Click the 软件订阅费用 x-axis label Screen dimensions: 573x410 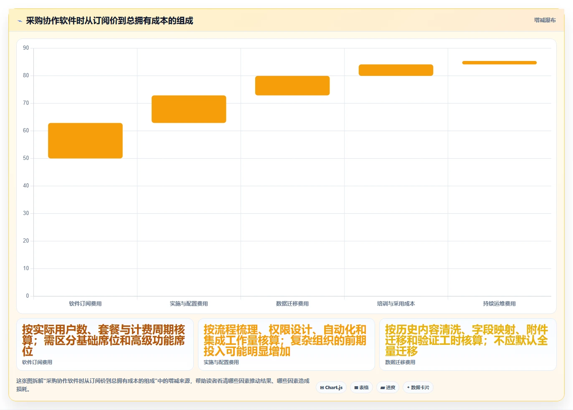point(85,304)
